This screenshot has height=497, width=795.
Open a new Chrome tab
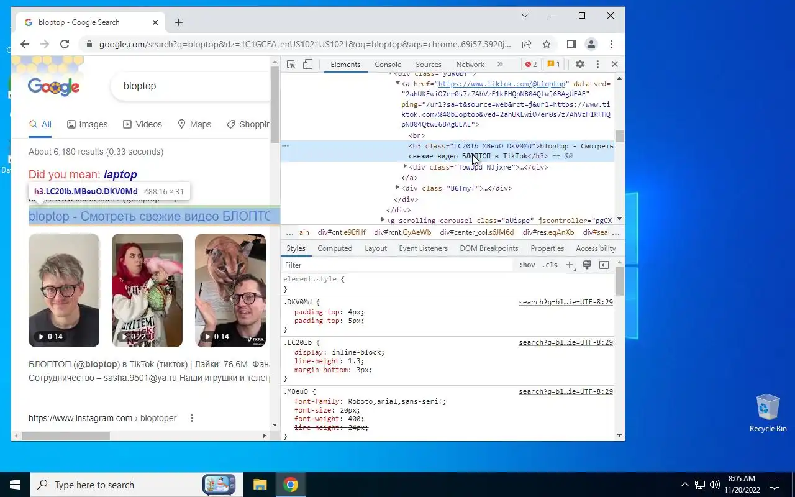(x=179, y=22)
